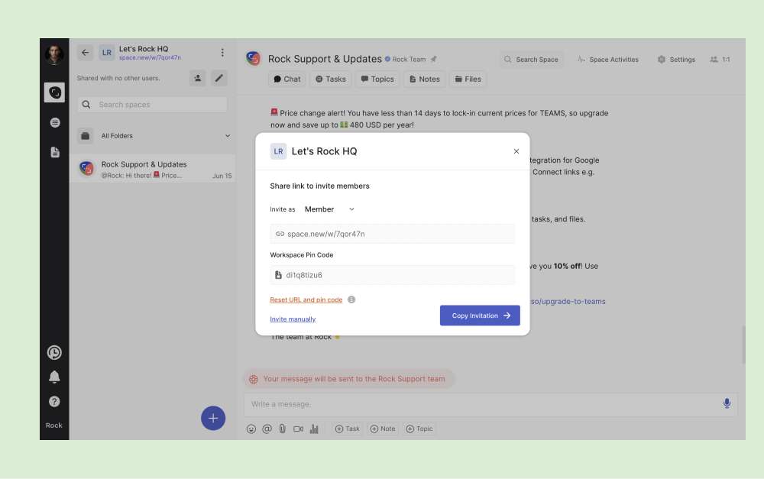Click Reset URL and pin code link

(306, 299)
